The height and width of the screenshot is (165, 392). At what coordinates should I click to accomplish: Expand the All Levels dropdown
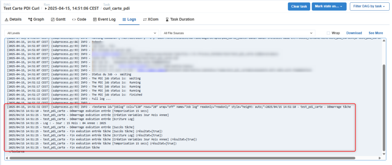(x=82, y=33)
